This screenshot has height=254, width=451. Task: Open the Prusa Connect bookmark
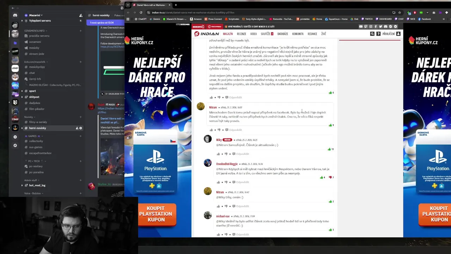click(x=213, y=19)
